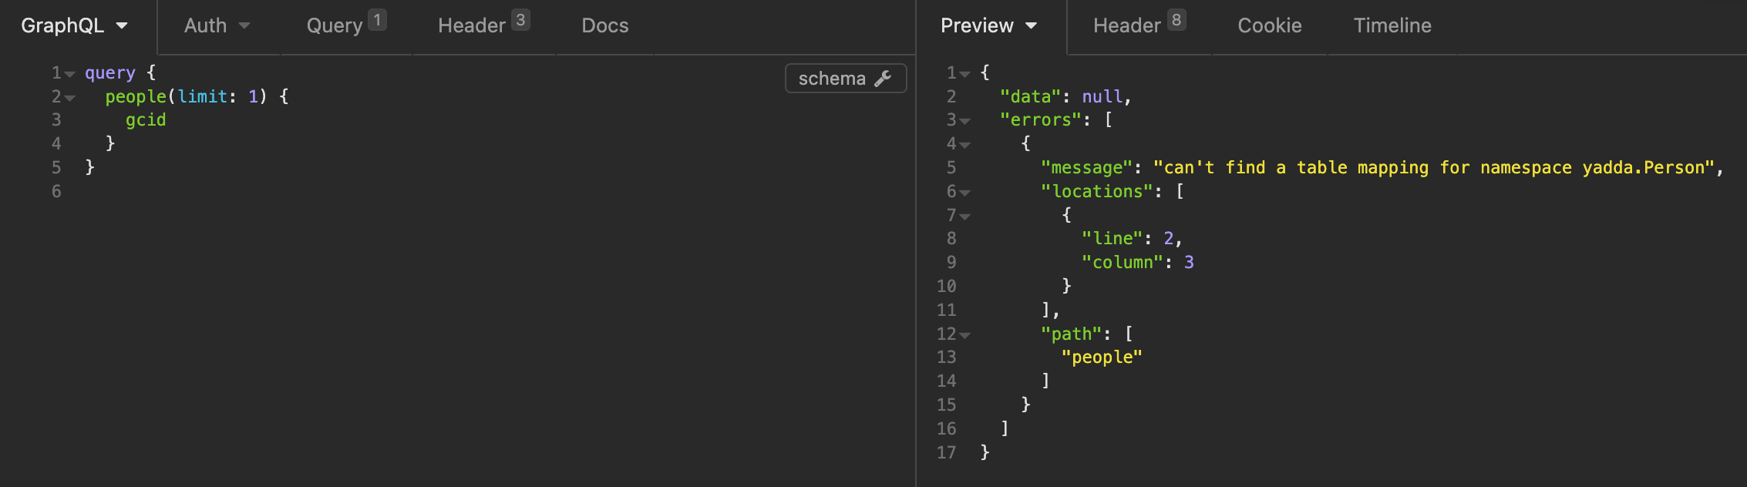The height and width of the screenshot is (487, 1747).
Task: Click the schema wrench button
Action: coord(845,79)
